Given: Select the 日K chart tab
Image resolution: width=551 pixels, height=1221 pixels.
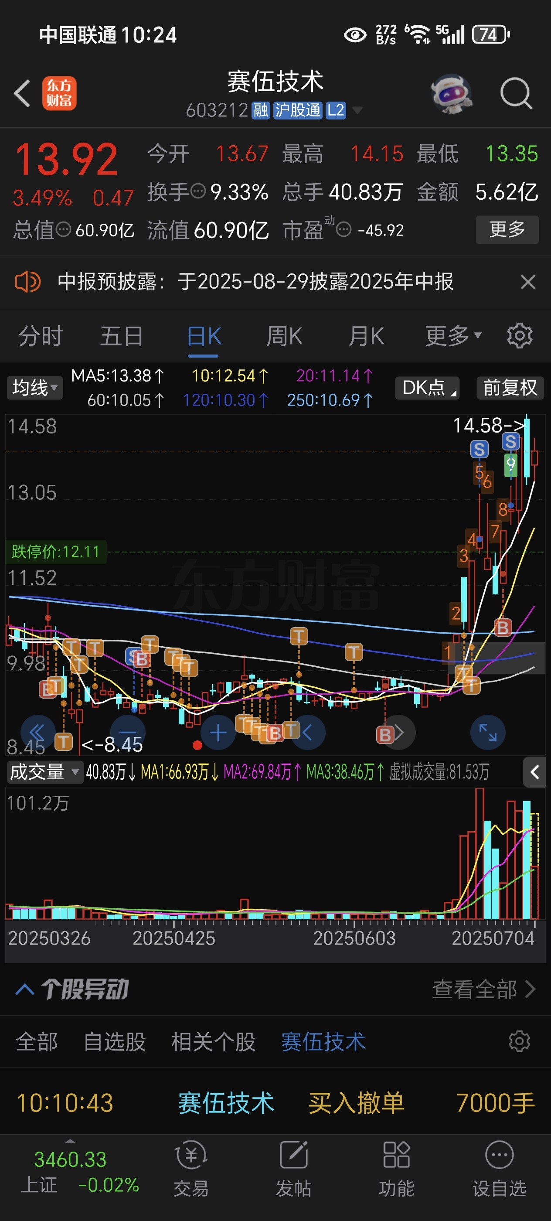Looking at the screenshot, I should 204,336.
